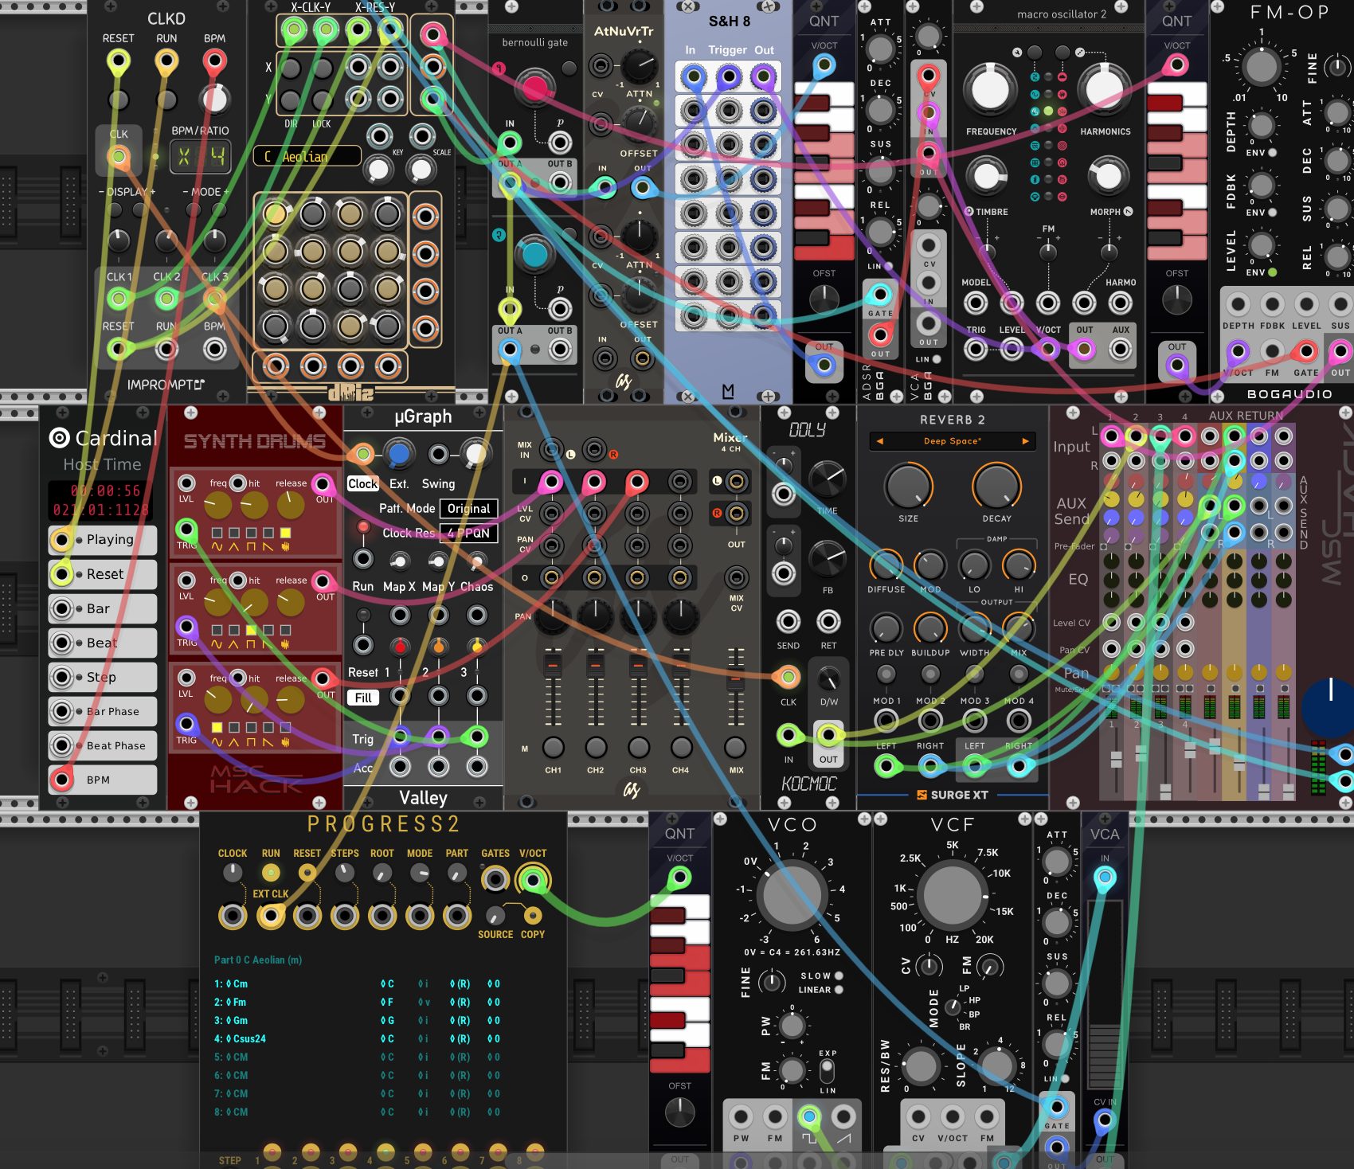Click the white BPM knob on CLKD
Viewport: 1354px width, 1169px height.
point(214,100)
